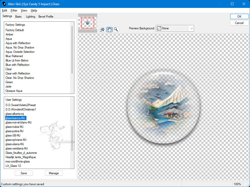
Task: Select the Factory Default preset
Action: tap(15, 30)
